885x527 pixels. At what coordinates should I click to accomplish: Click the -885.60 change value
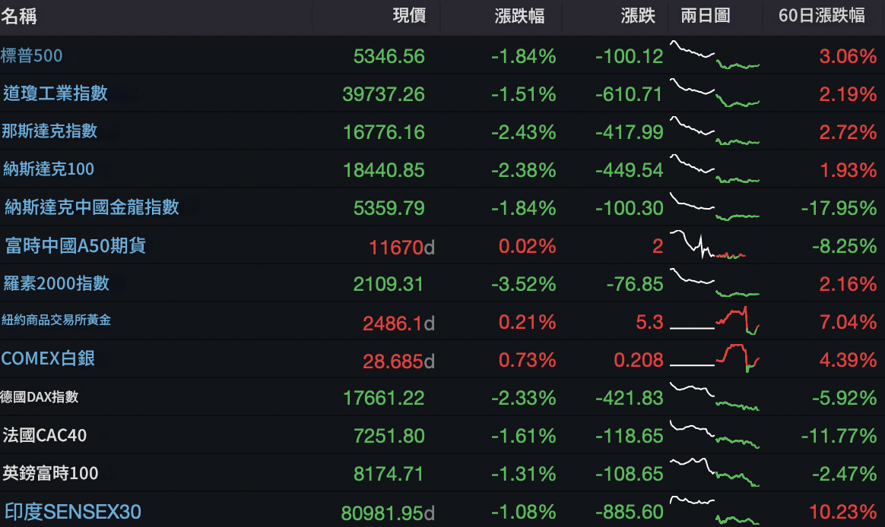[x=630, y=512]
